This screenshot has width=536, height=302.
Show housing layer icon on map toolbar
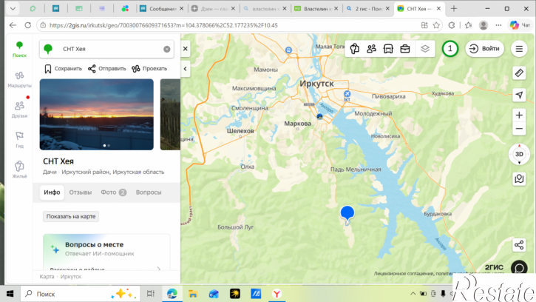(x=355, y=49)
